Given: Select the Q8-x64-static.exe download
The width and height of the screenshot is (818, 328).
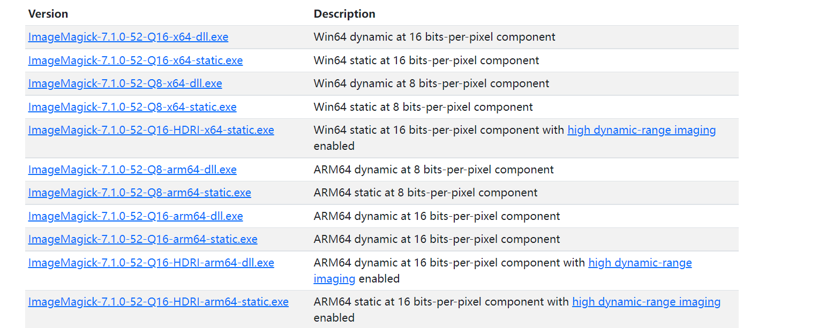Looking at the screenshot, I should pos(132,107).
